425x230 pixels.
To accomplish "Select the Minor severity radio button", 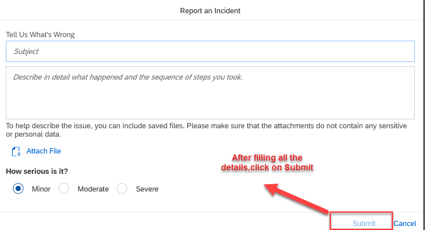I will coord(18,189).
